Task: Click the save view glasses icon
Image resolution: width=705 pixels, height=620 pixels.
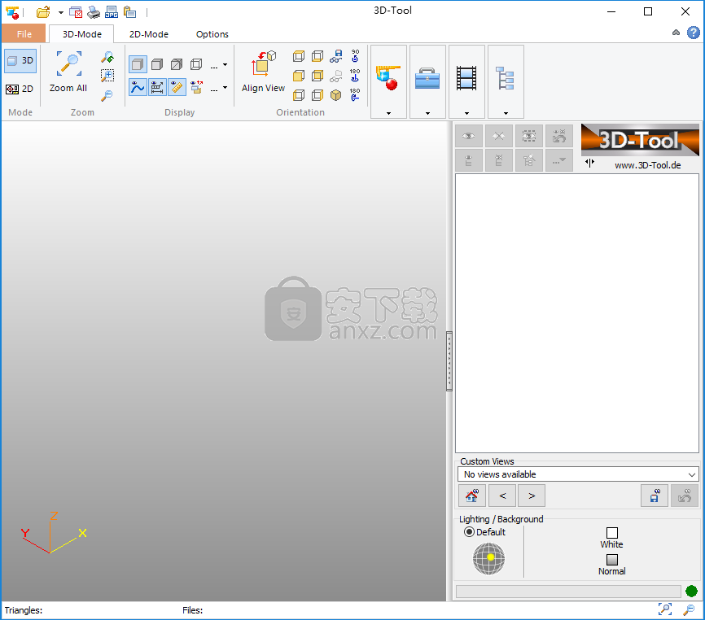Action: (336, 56)
